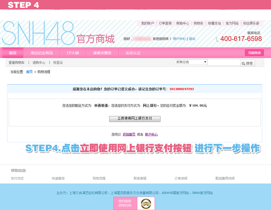Screen dimensions: 271x210
Task: Select the 周边纪念商品 navigation tab
Action: [x=42, y=53]
